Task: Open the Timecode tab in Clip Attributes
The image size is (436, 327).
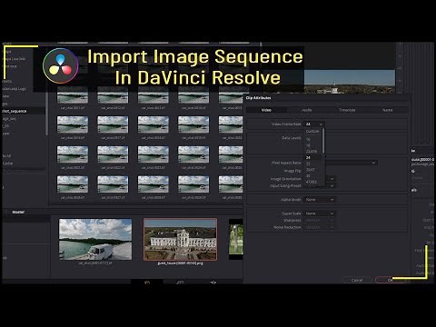Action: pyautogui.click(x=347, y=110)
